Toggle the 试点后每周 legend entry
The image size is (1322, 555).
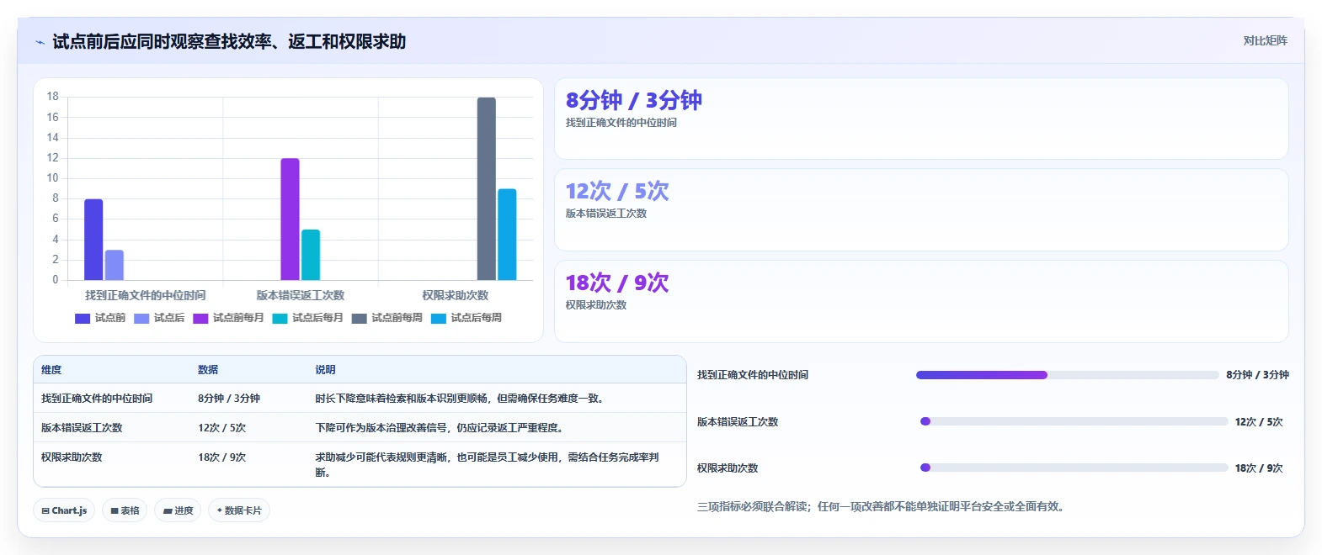(x=466, y=318)
